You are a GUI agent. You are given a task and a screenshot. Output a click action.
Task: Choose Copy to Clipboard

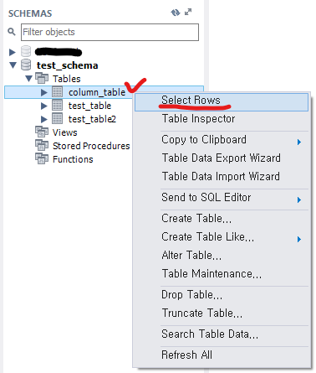204,139
